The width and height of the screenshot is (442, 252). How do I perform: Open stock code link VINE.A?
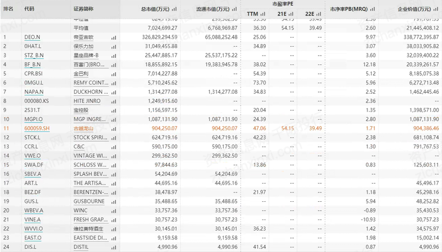33,219
